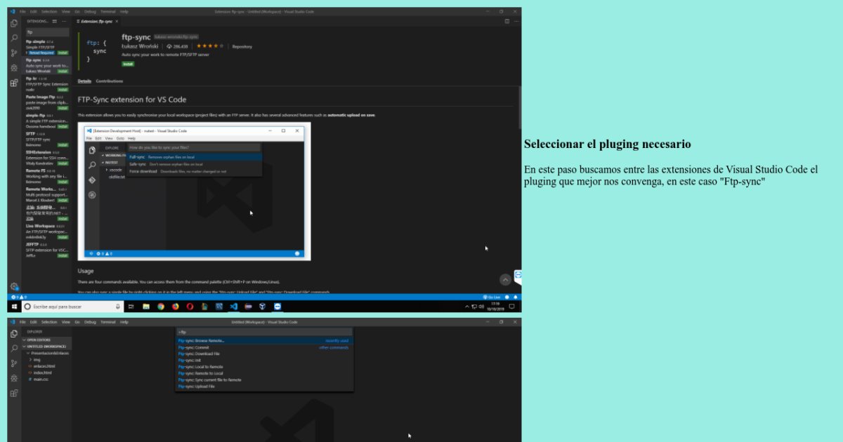This screenshot has width=843, height=442.
Task: Close the Extension: ftp-sync tab
Action: 117,21
